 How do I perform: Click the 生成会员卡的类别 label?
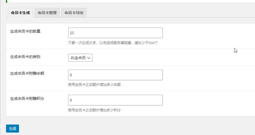25,57
